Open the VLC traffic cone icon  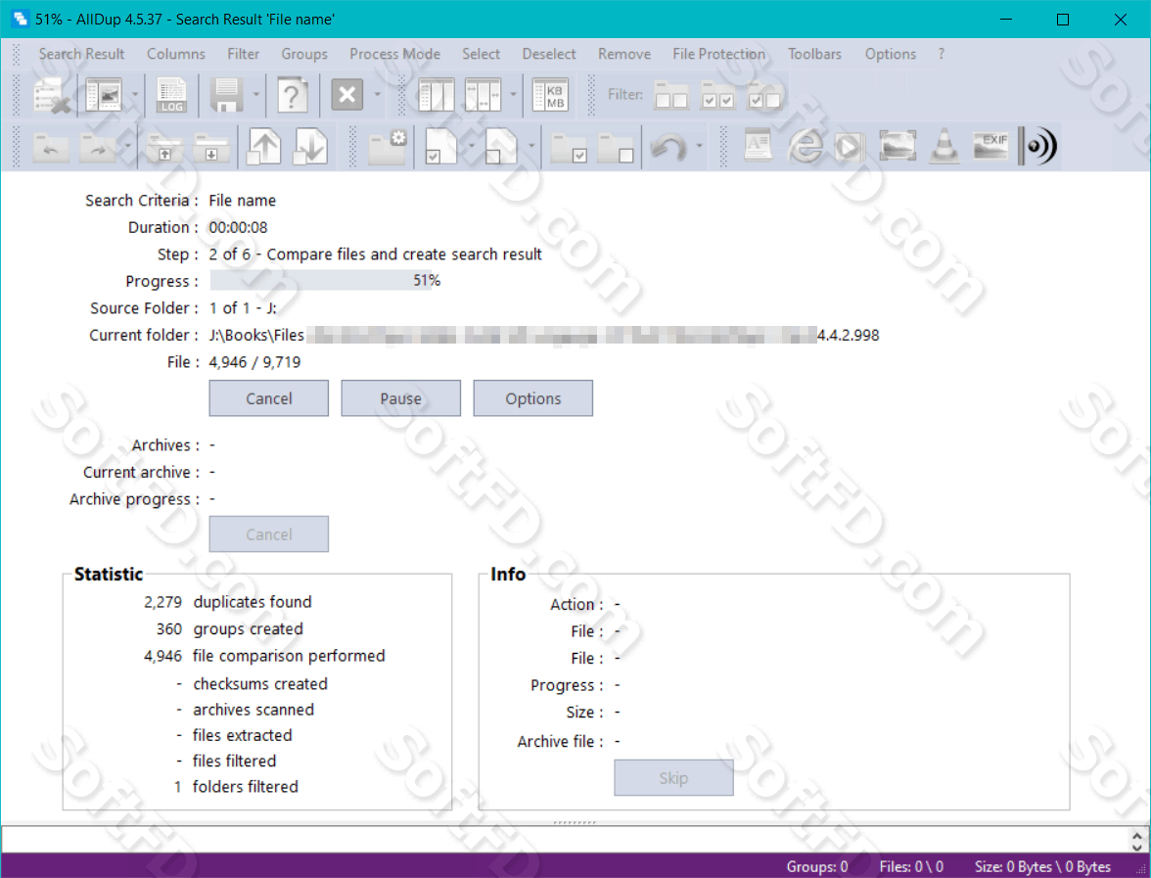coord(944,146)
